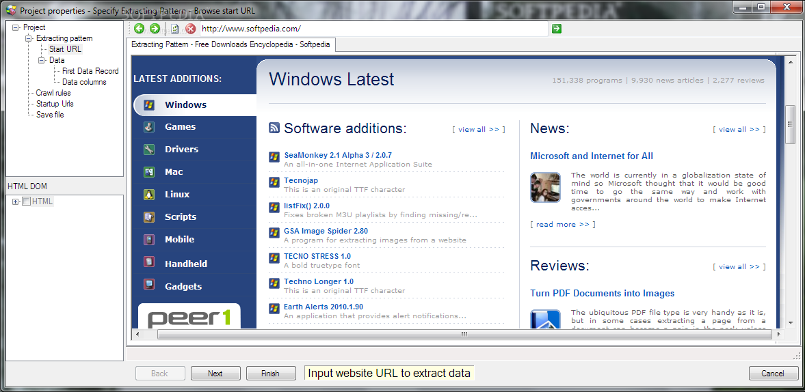Click the Refresh page icon
This screenshot has width=805, height=392.
click(174, 29)
